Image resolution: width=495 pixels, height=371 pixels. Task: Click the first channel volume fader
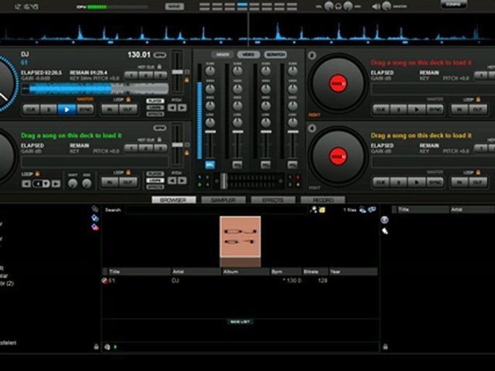click(x=210, y=131)
